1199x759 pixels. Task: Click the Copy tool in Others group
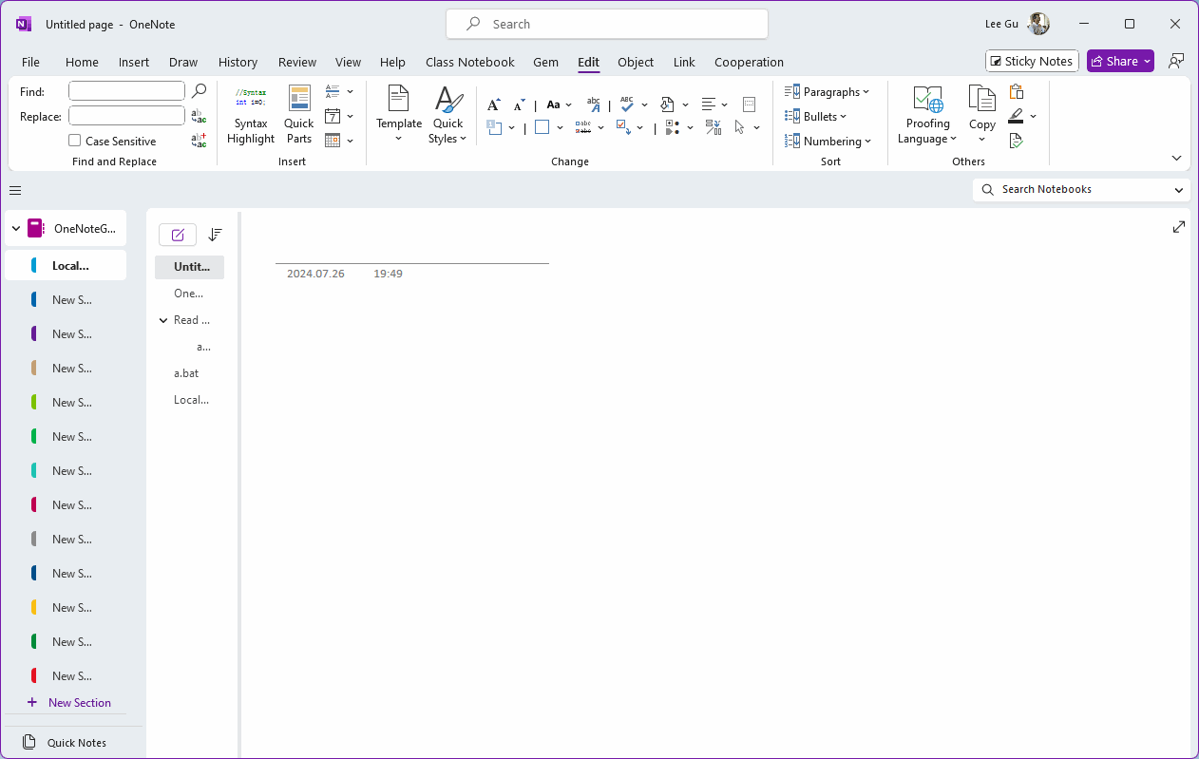pyautogui.click(x=981, y=114)
